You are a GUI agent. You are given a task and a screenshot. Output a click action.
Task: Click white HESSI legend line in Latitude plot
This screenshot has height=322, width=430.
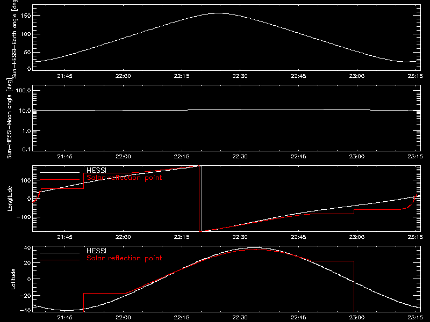coord(60,253)
